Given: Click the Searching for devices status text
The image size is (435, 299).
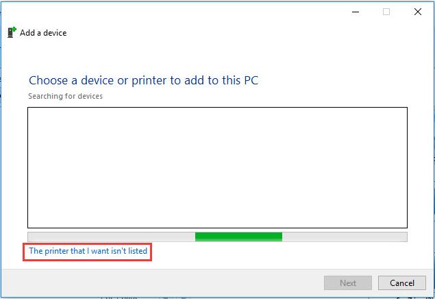Looking at the screenshot, I should (x=66, y=96).
